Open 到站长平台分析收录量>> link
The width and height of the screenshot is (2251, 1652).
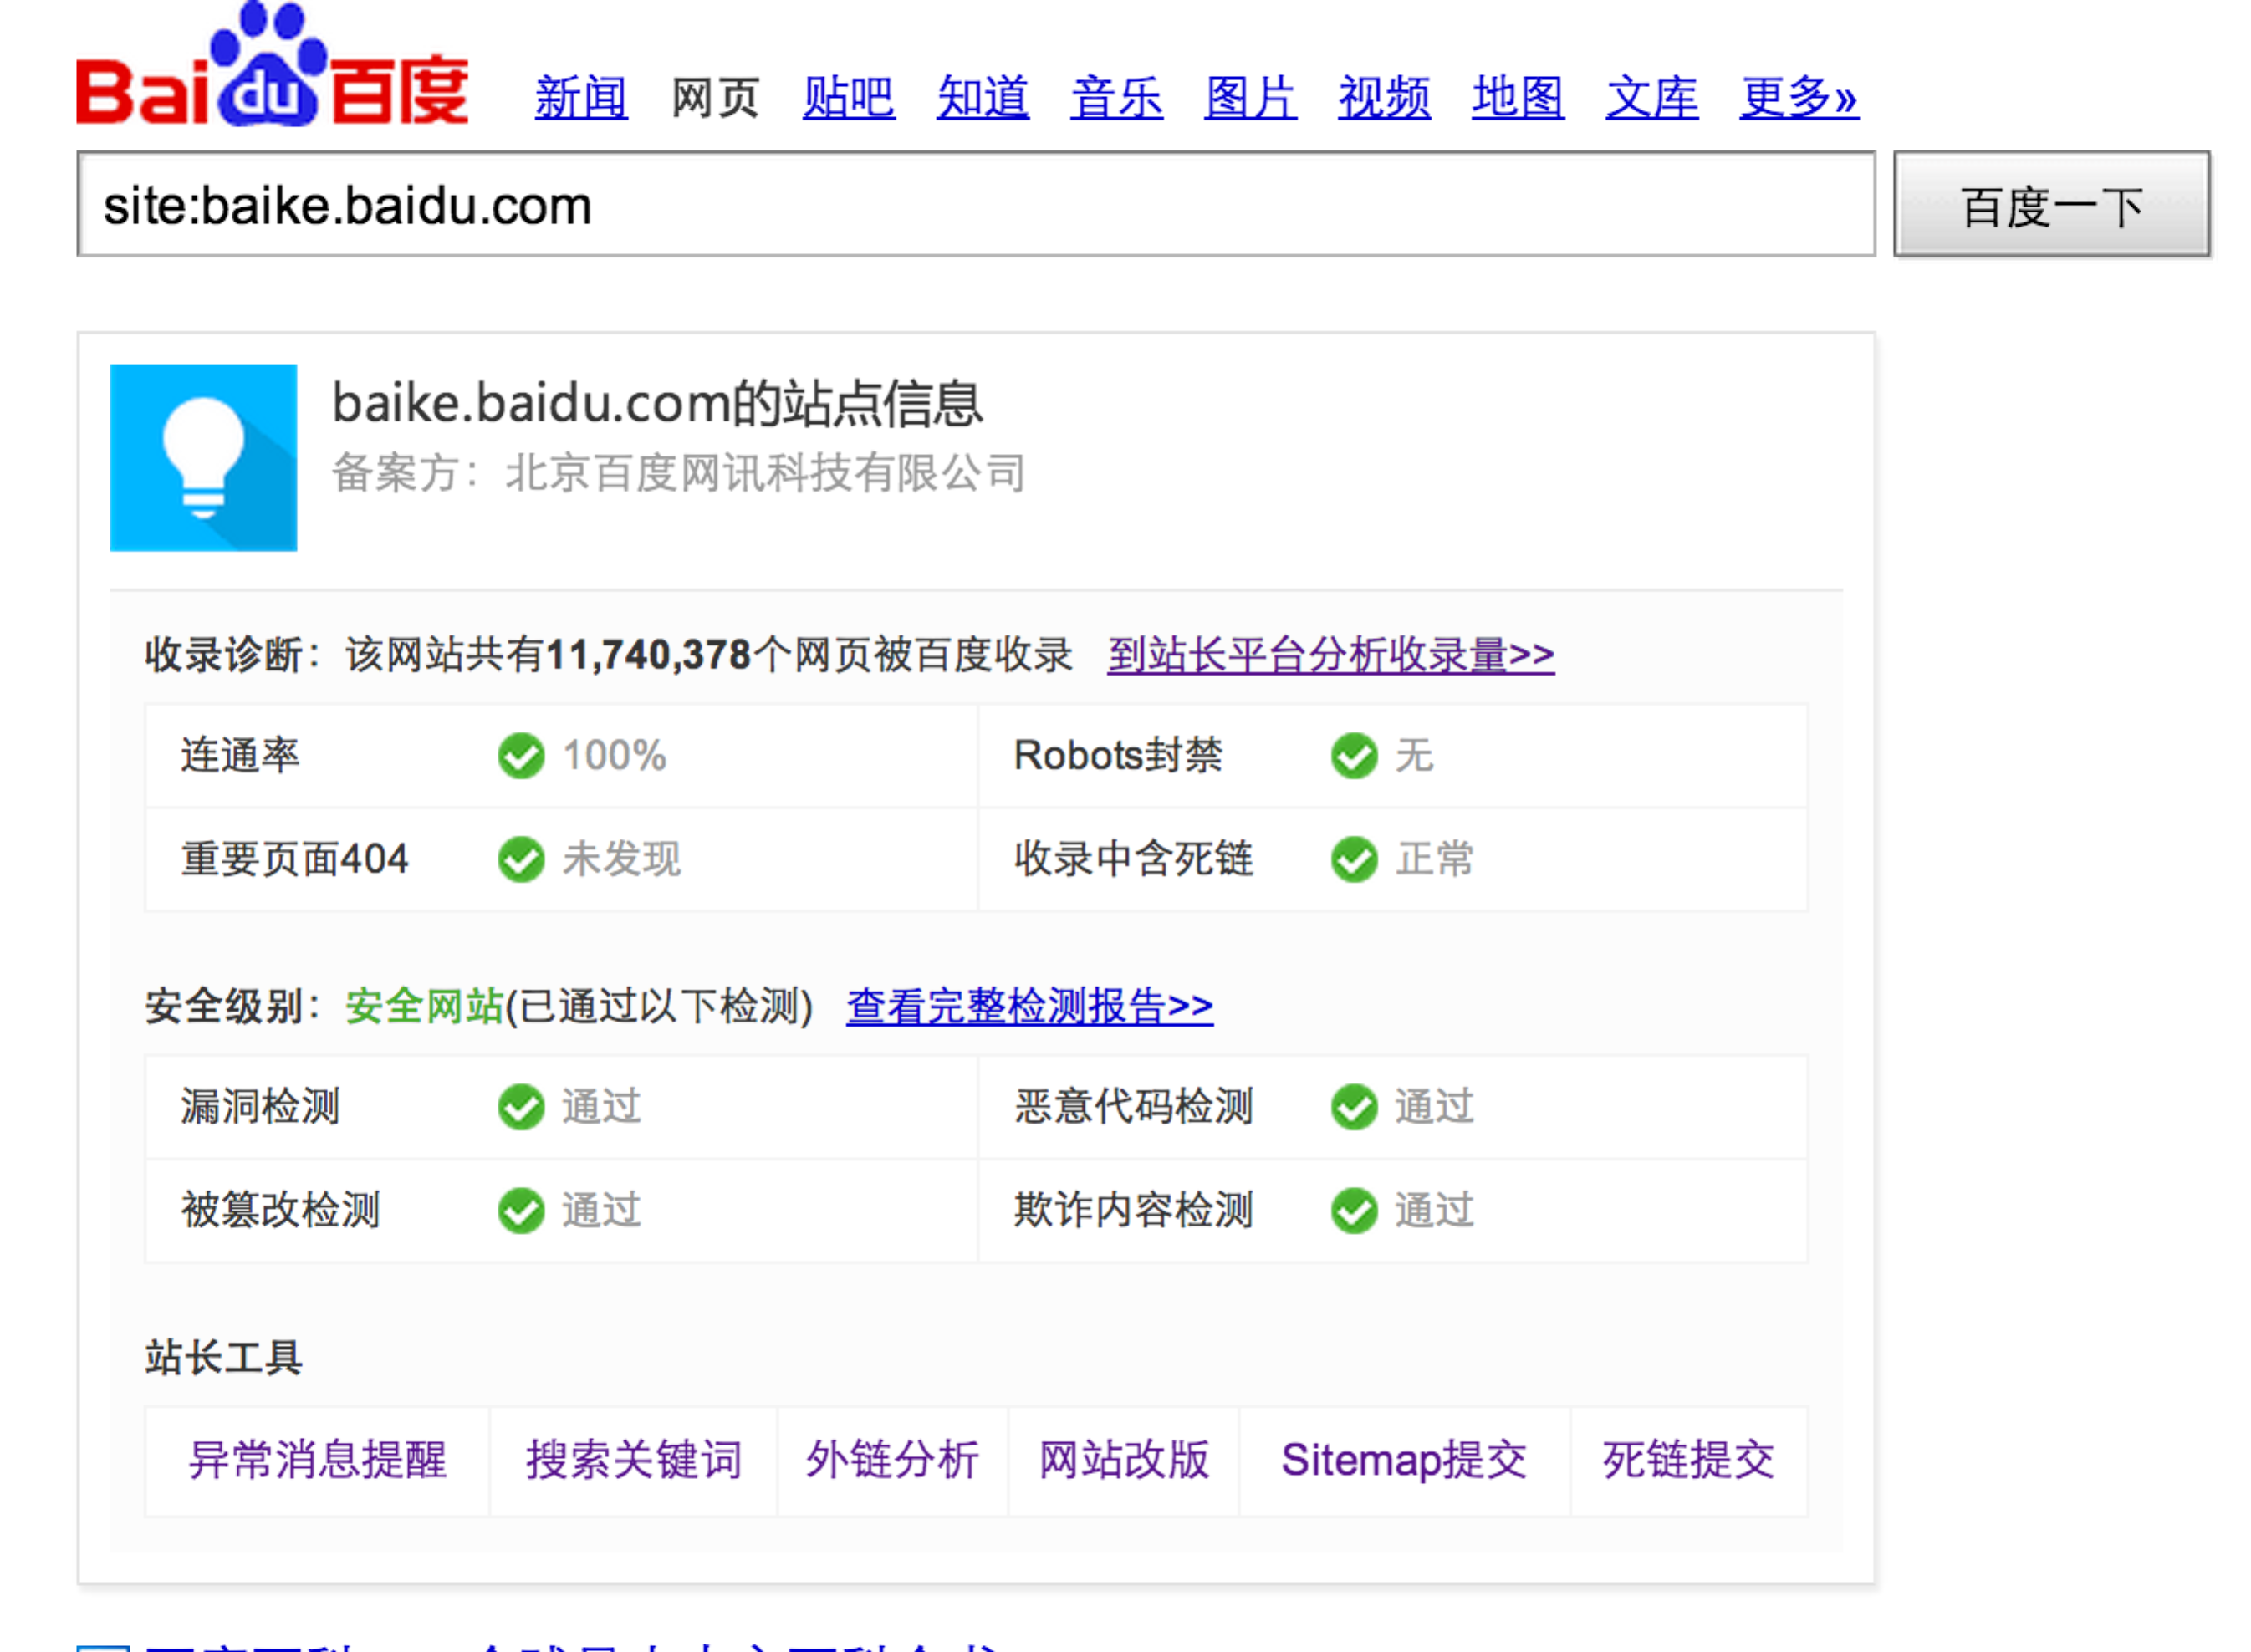tap(1331, 655)
